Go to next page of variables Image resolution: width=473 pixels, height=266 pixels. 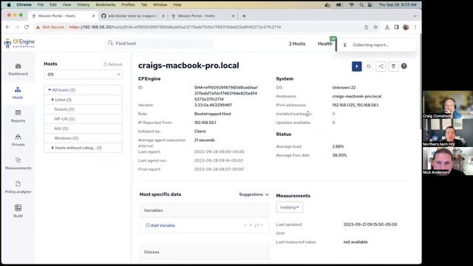pyautogui.click(x=262, y=225)
